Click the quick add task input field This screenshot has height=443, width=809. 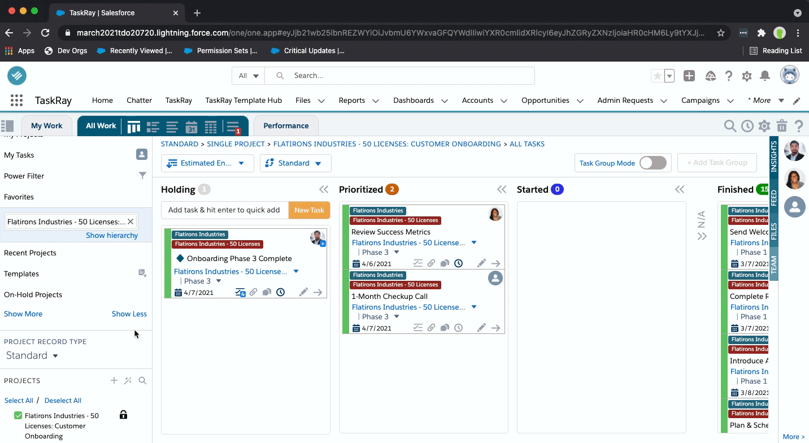pos(225,210)
